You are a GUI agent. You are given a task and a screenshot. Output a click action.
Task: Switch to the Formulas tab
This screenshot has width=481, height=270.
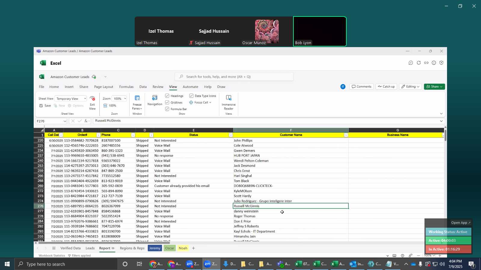pos(126,87)
